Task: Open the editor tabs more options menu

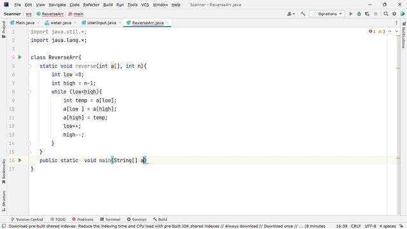Action: click(396, 23)
